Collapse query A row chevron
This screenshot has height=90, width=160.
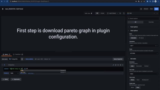[x=2, y=65]
